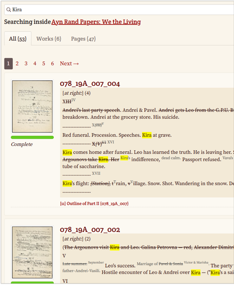234x289 pixels.
Task: Switch to the Works (6) tab
Action: [x=49, y=39]
